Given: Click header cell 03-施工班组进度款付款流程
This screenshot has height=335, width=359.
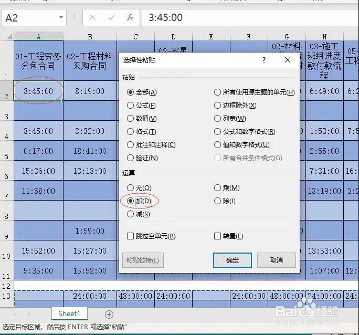Looking at the screenshot, I should tap(324, 61).
